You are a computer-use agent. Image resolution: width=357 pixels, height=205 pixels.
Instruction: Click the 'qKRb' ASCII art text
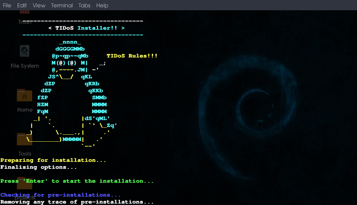click(x=92, y=84)
